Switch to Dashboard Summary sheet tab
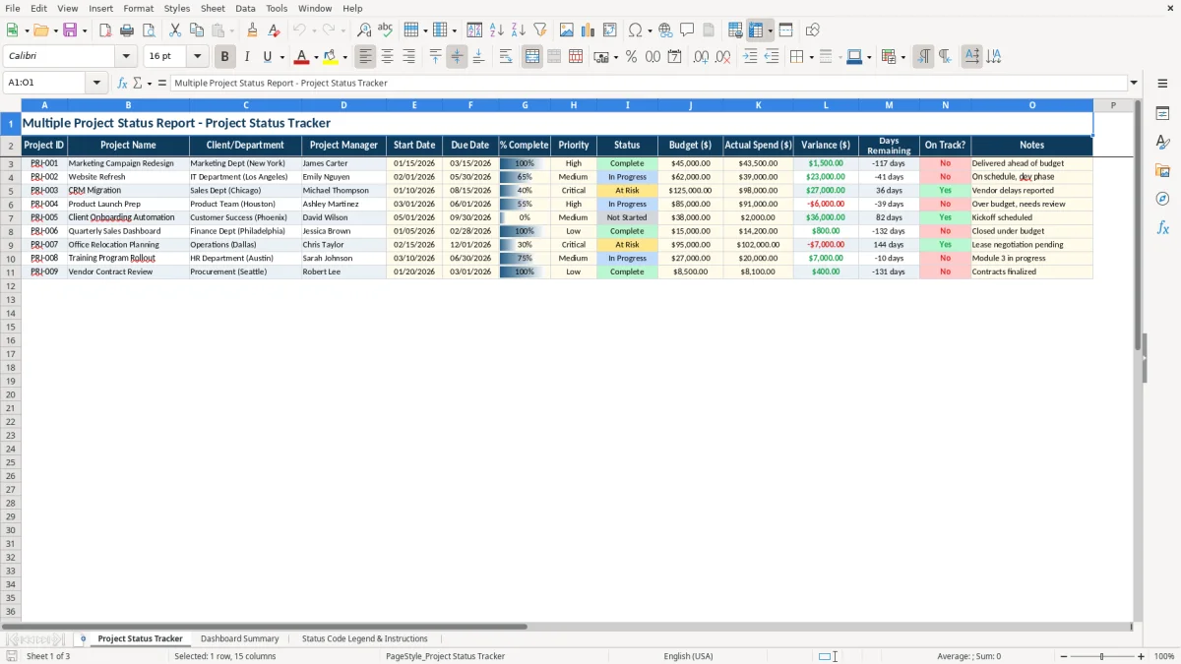 pos(240,638)
